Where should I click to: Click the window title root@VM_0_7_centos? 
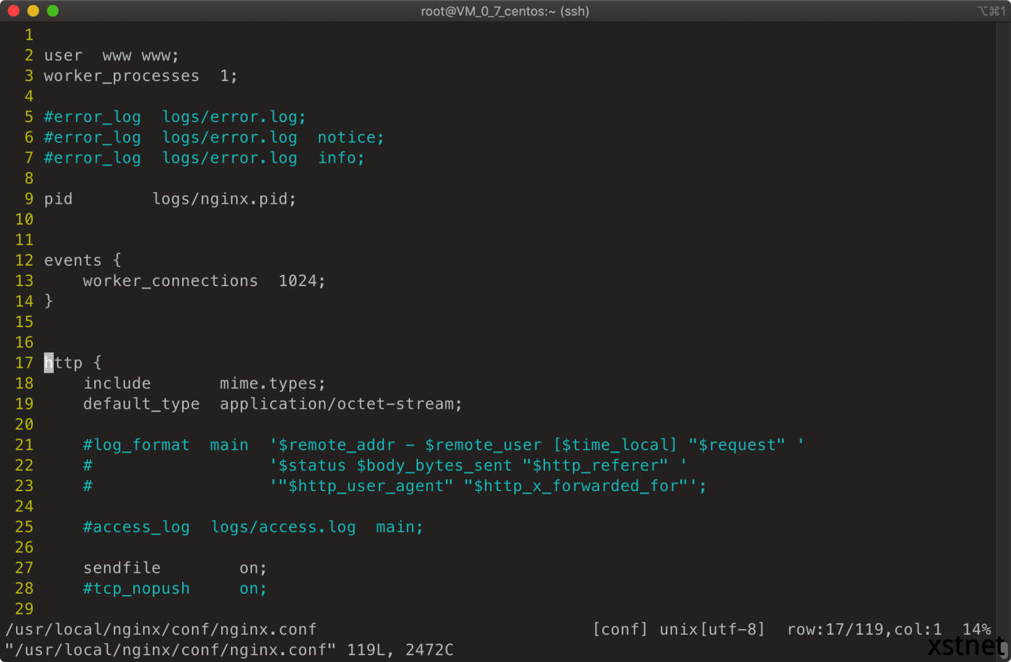click(x=504, y=11)
